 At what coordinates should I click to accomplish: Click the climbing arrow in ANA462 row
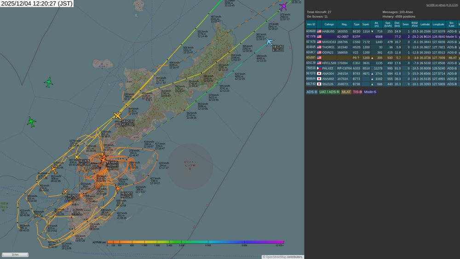point(372,79)
